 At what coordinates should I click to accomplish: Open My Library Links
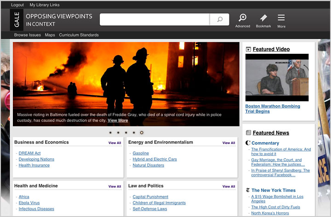coord(45,5)
